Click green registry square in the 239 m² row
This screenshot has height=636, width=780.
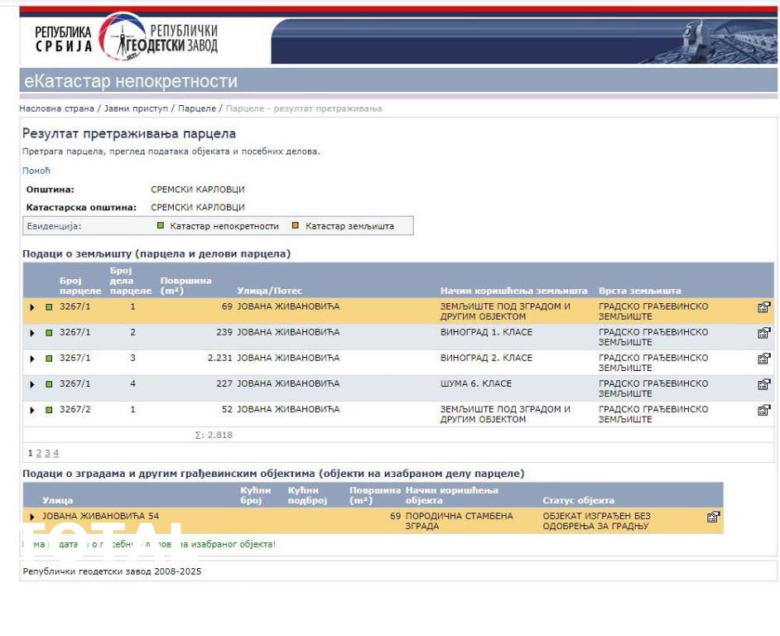click(x=49, y=332)
